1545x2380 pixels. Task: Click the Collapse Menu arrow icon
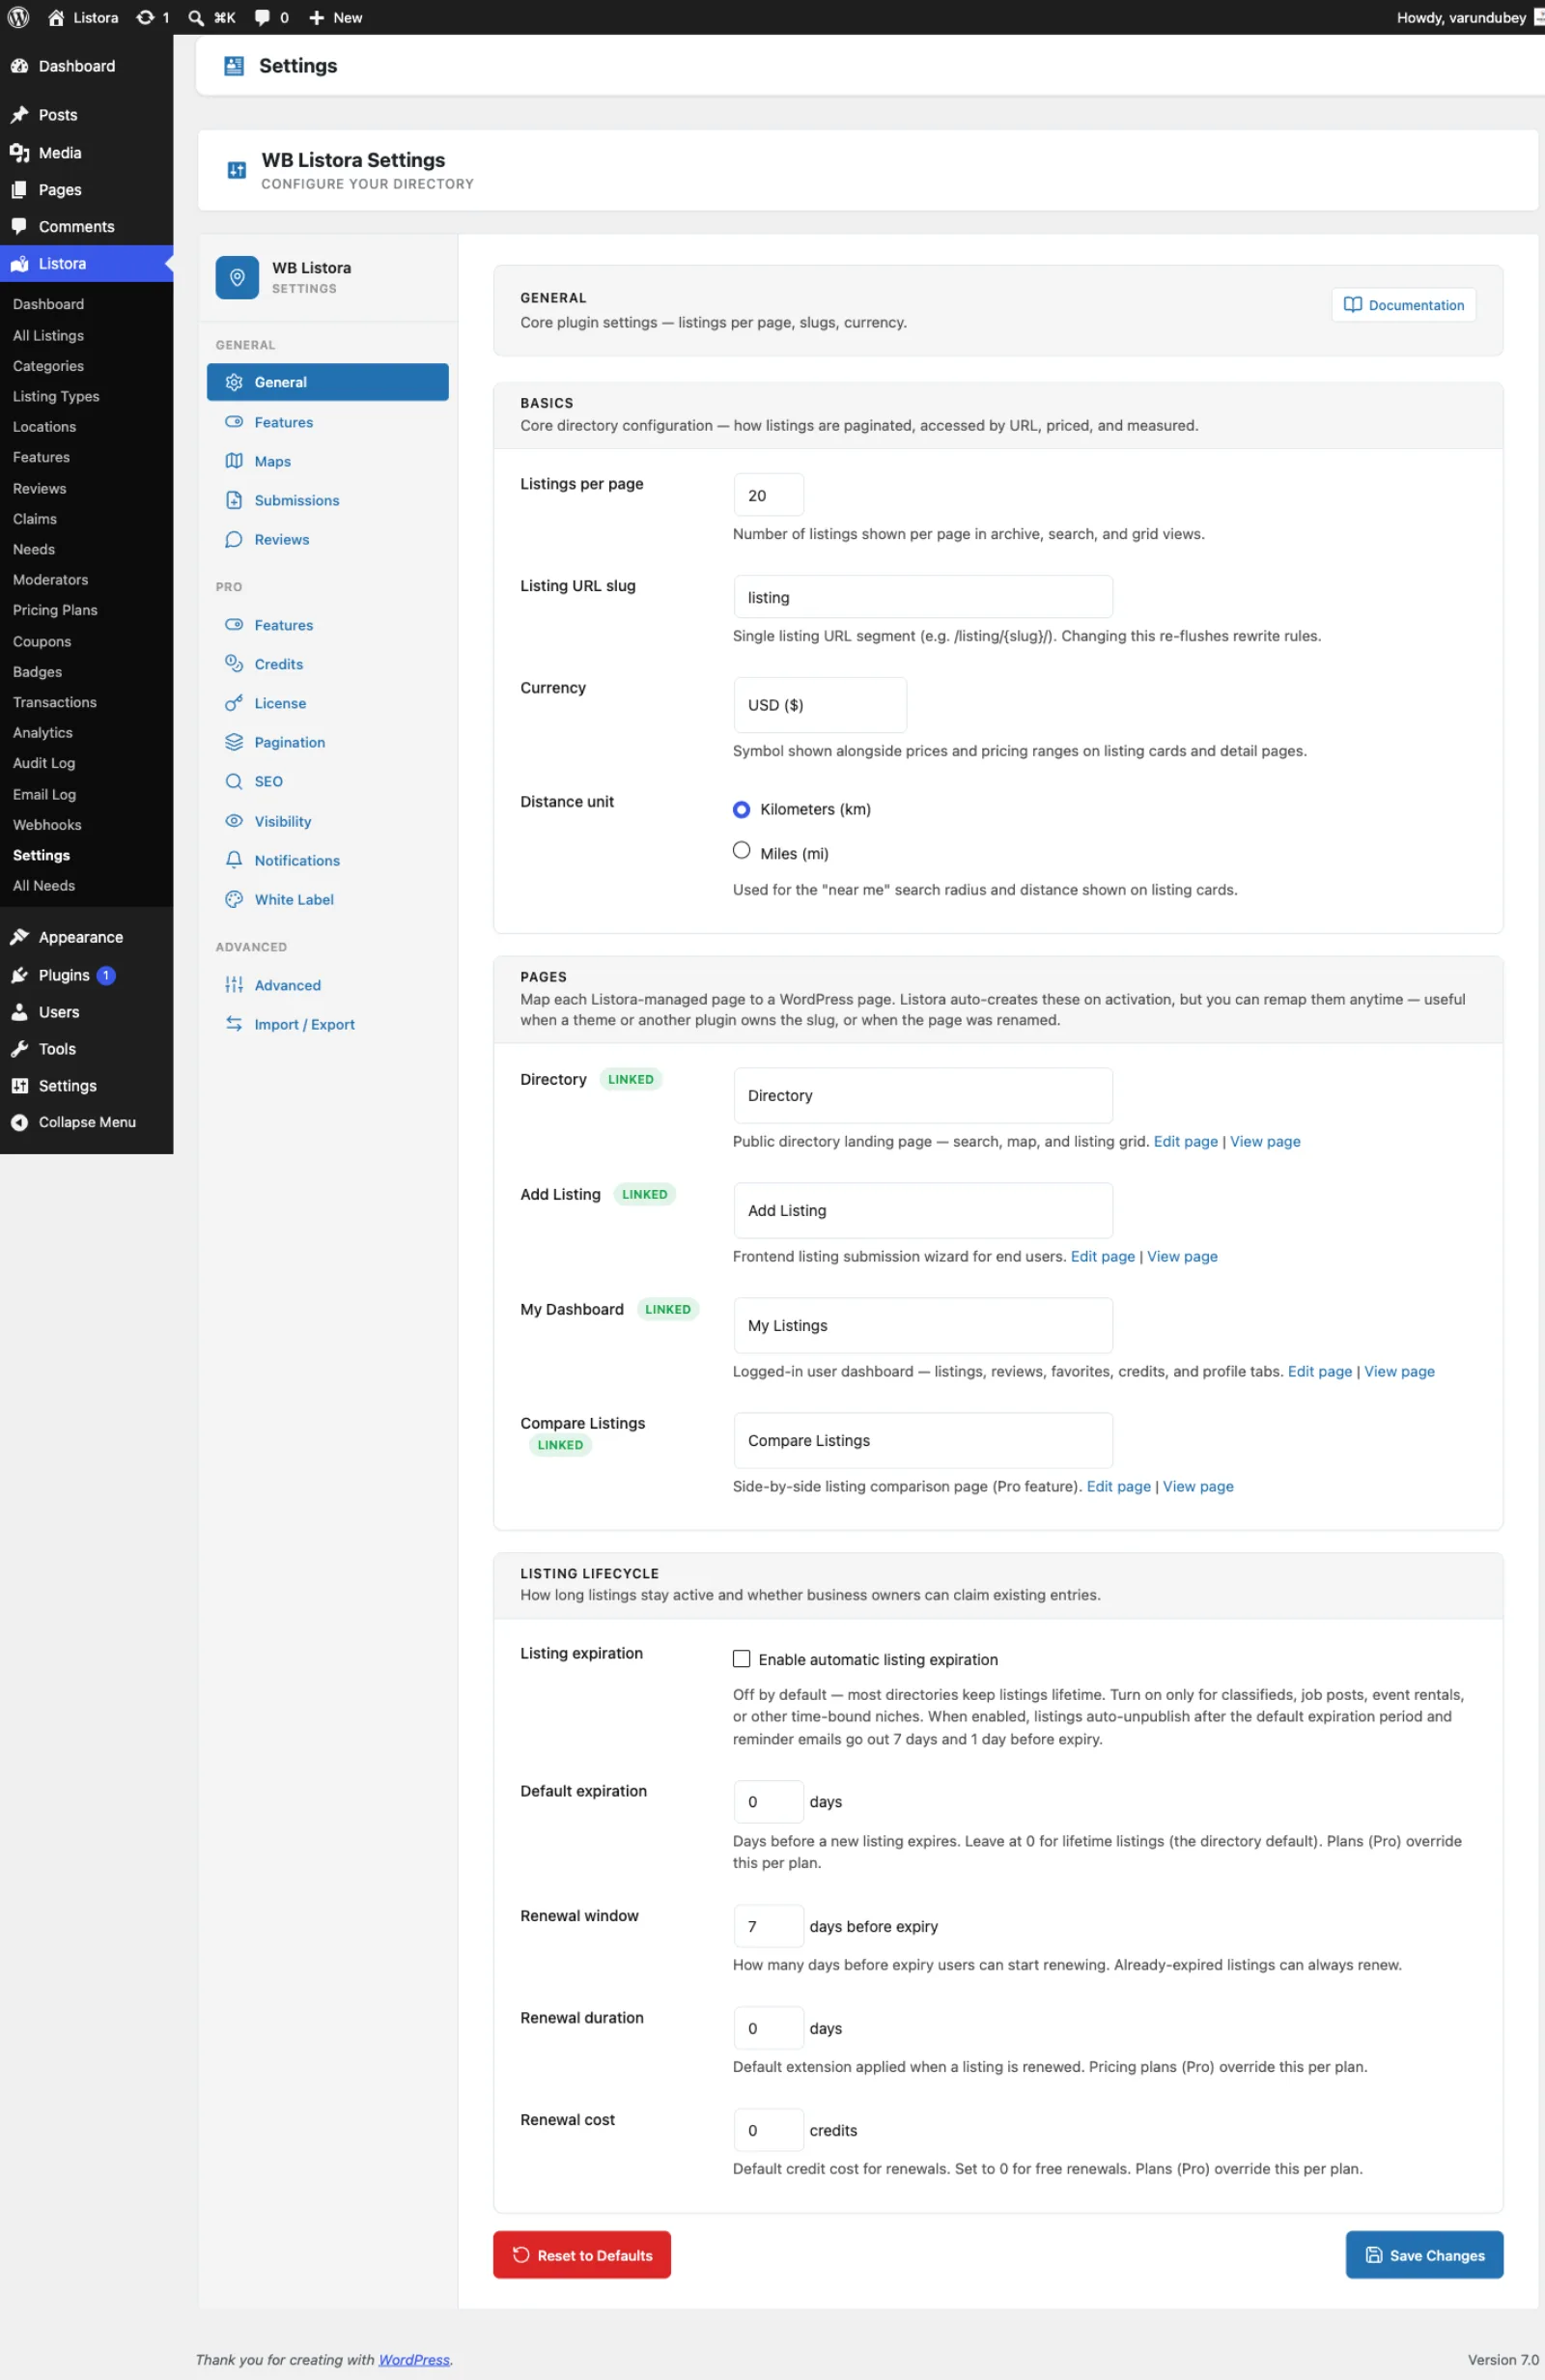pyautogui.click(x=19, y=1122)
